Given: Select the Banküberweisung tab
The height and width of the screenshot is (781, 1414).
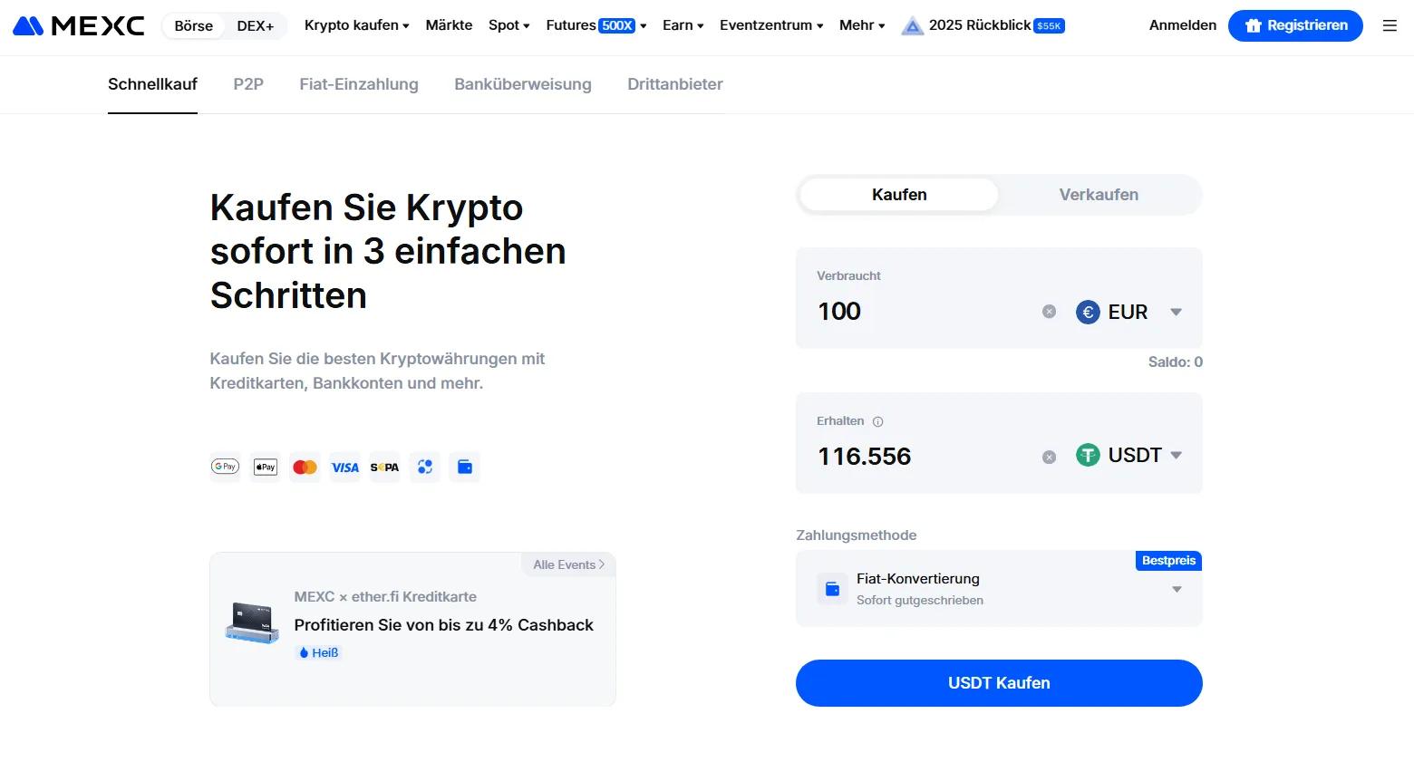Looking at the screenshot, I should pos(523,84).
